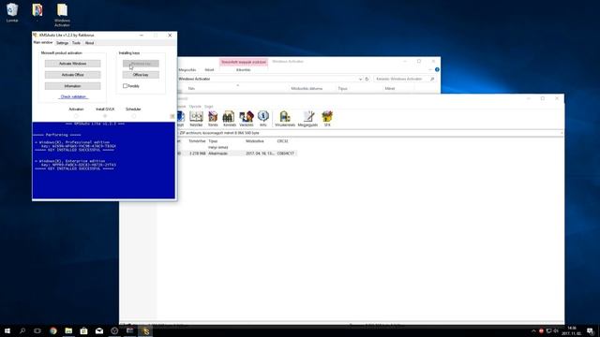Show hidden tray icons chevron

tap(533, 330)
